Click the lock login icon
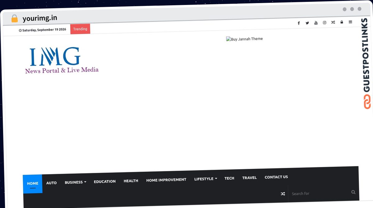 tap(342, 22)
